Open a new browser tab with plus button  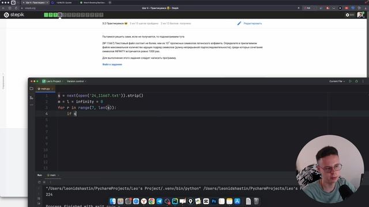pyautogui.click(x=110, y=2)
